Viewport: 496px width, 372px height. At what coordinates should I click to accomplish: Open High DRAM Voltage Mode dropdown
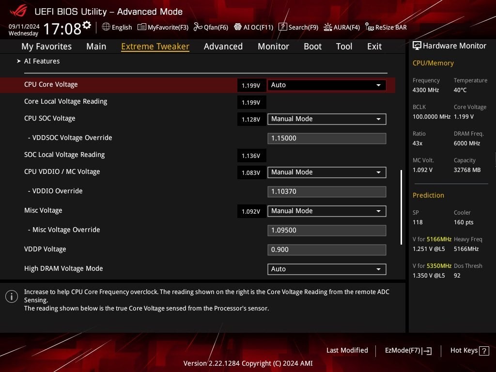[x=327, y=269]
